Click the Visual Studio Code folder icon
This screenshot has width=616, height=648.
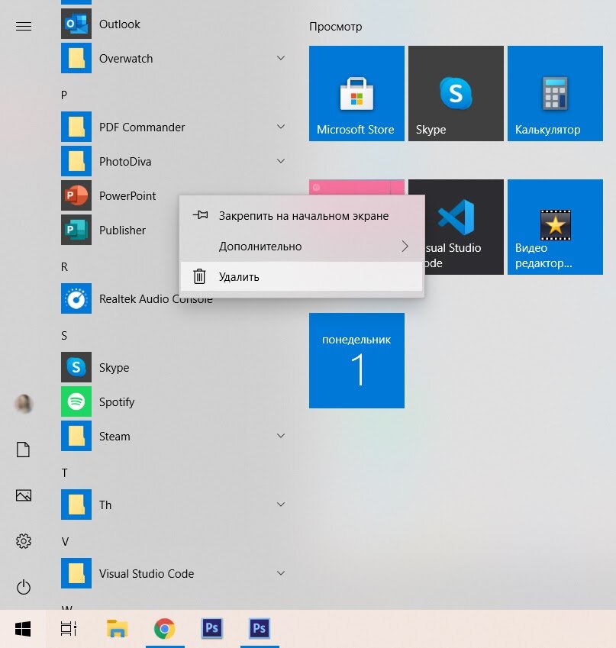76,572
